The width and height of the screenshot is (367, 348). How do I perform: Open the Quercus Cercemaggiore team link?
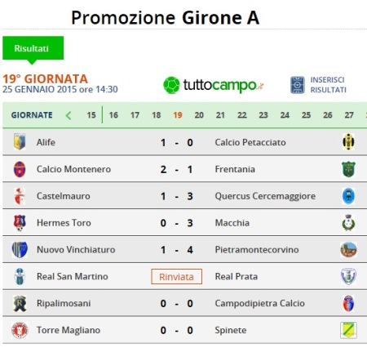(x=265, y=196)
